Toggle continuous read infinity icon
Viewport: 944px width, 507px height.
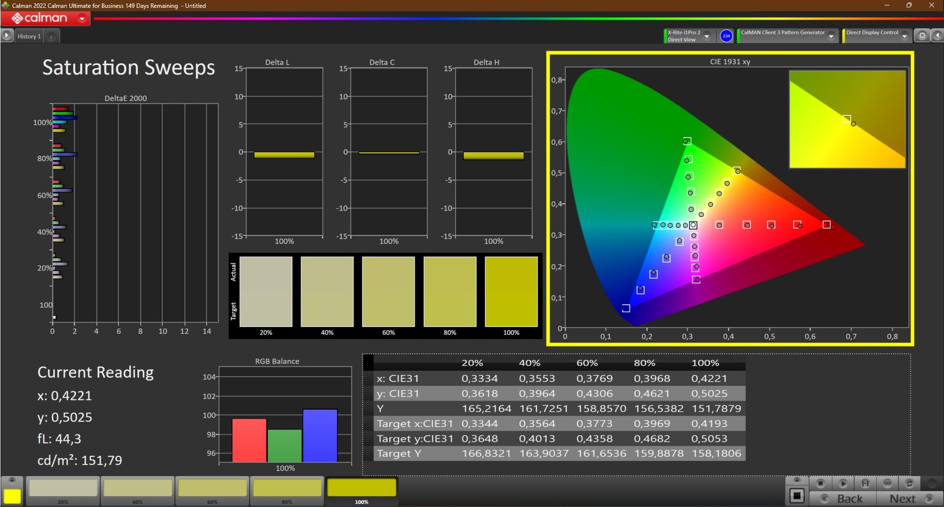887,483
